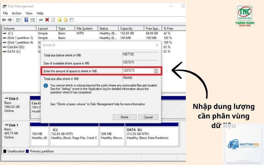Click the red X Delete toolbar icon

pyautogui.click(x=47, y=20)
